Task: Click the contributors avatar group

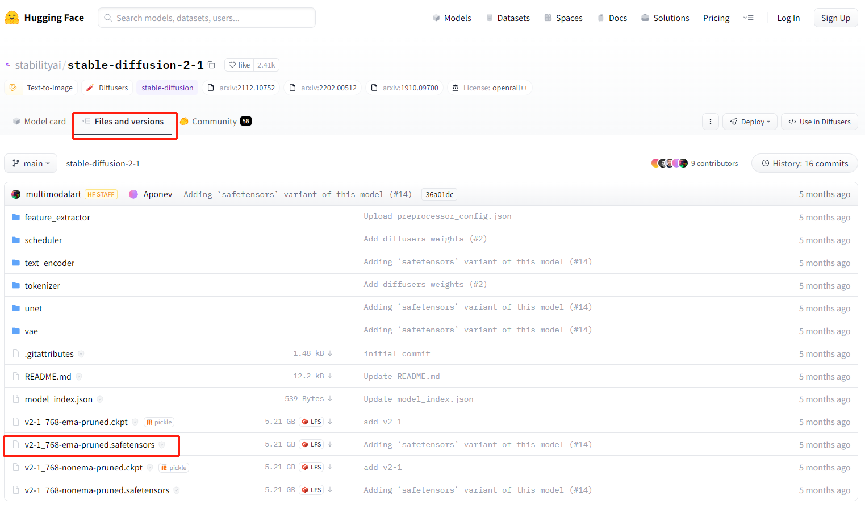Action: point(669,163)
